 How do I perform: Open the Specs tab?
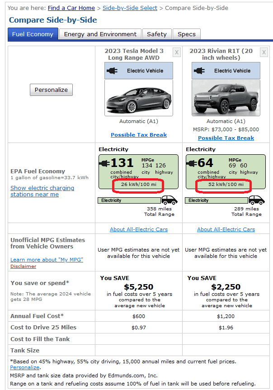point(187,34)
